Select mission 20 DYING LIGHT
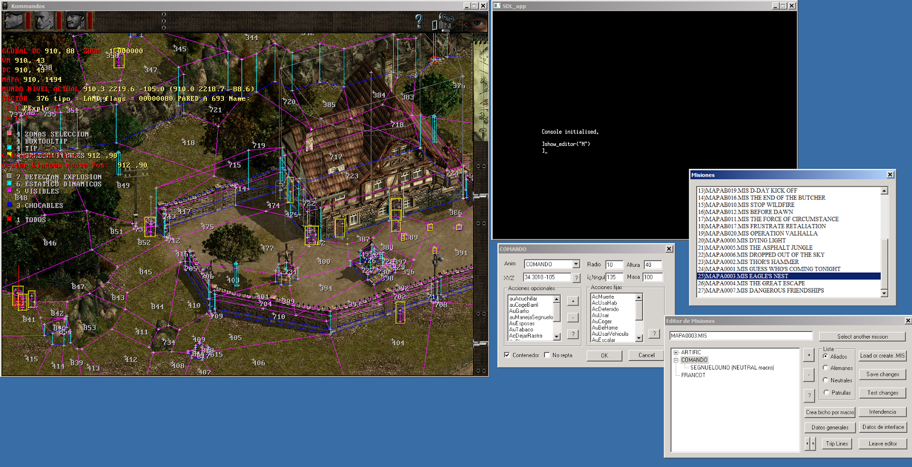 [x=789, y=241]
